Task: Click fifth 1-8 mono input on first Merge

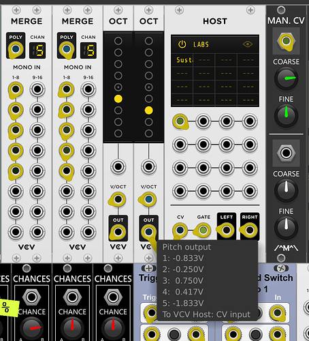Action: (x=16, y=170)
